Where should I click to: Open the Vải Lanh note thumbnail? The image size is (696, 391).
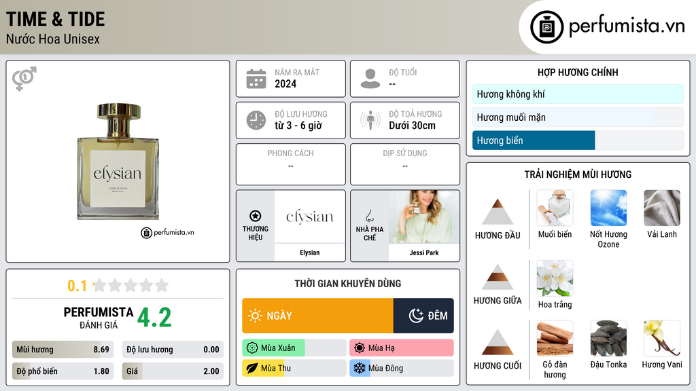pos(662,208)
